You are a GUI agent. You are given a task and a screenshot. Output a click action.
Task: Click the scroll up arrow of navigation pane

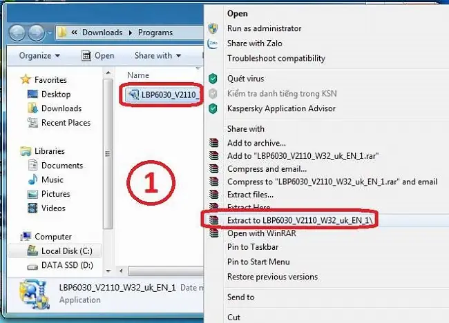click(x=108, y=73)
